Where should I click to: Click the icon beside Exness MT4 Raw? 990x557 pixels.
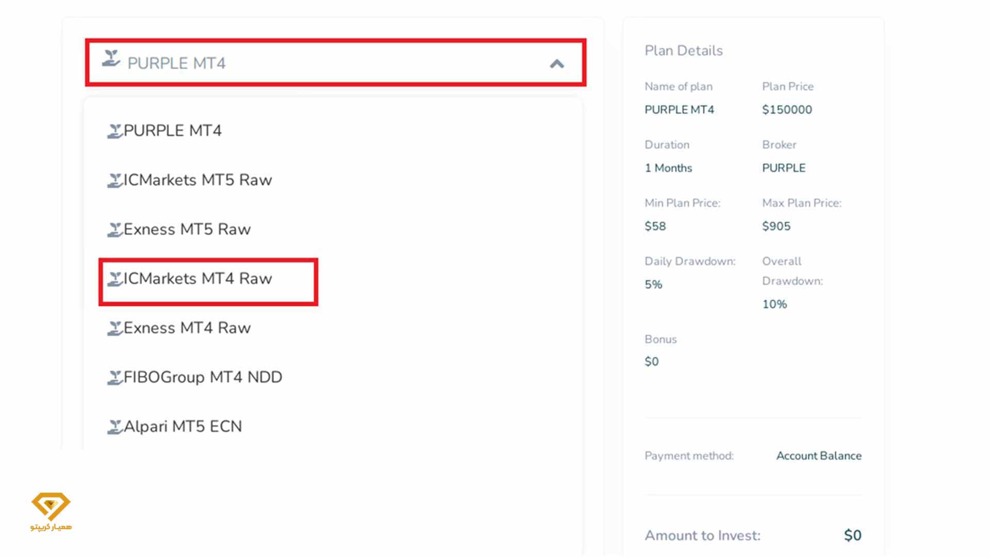pos(114,328)
